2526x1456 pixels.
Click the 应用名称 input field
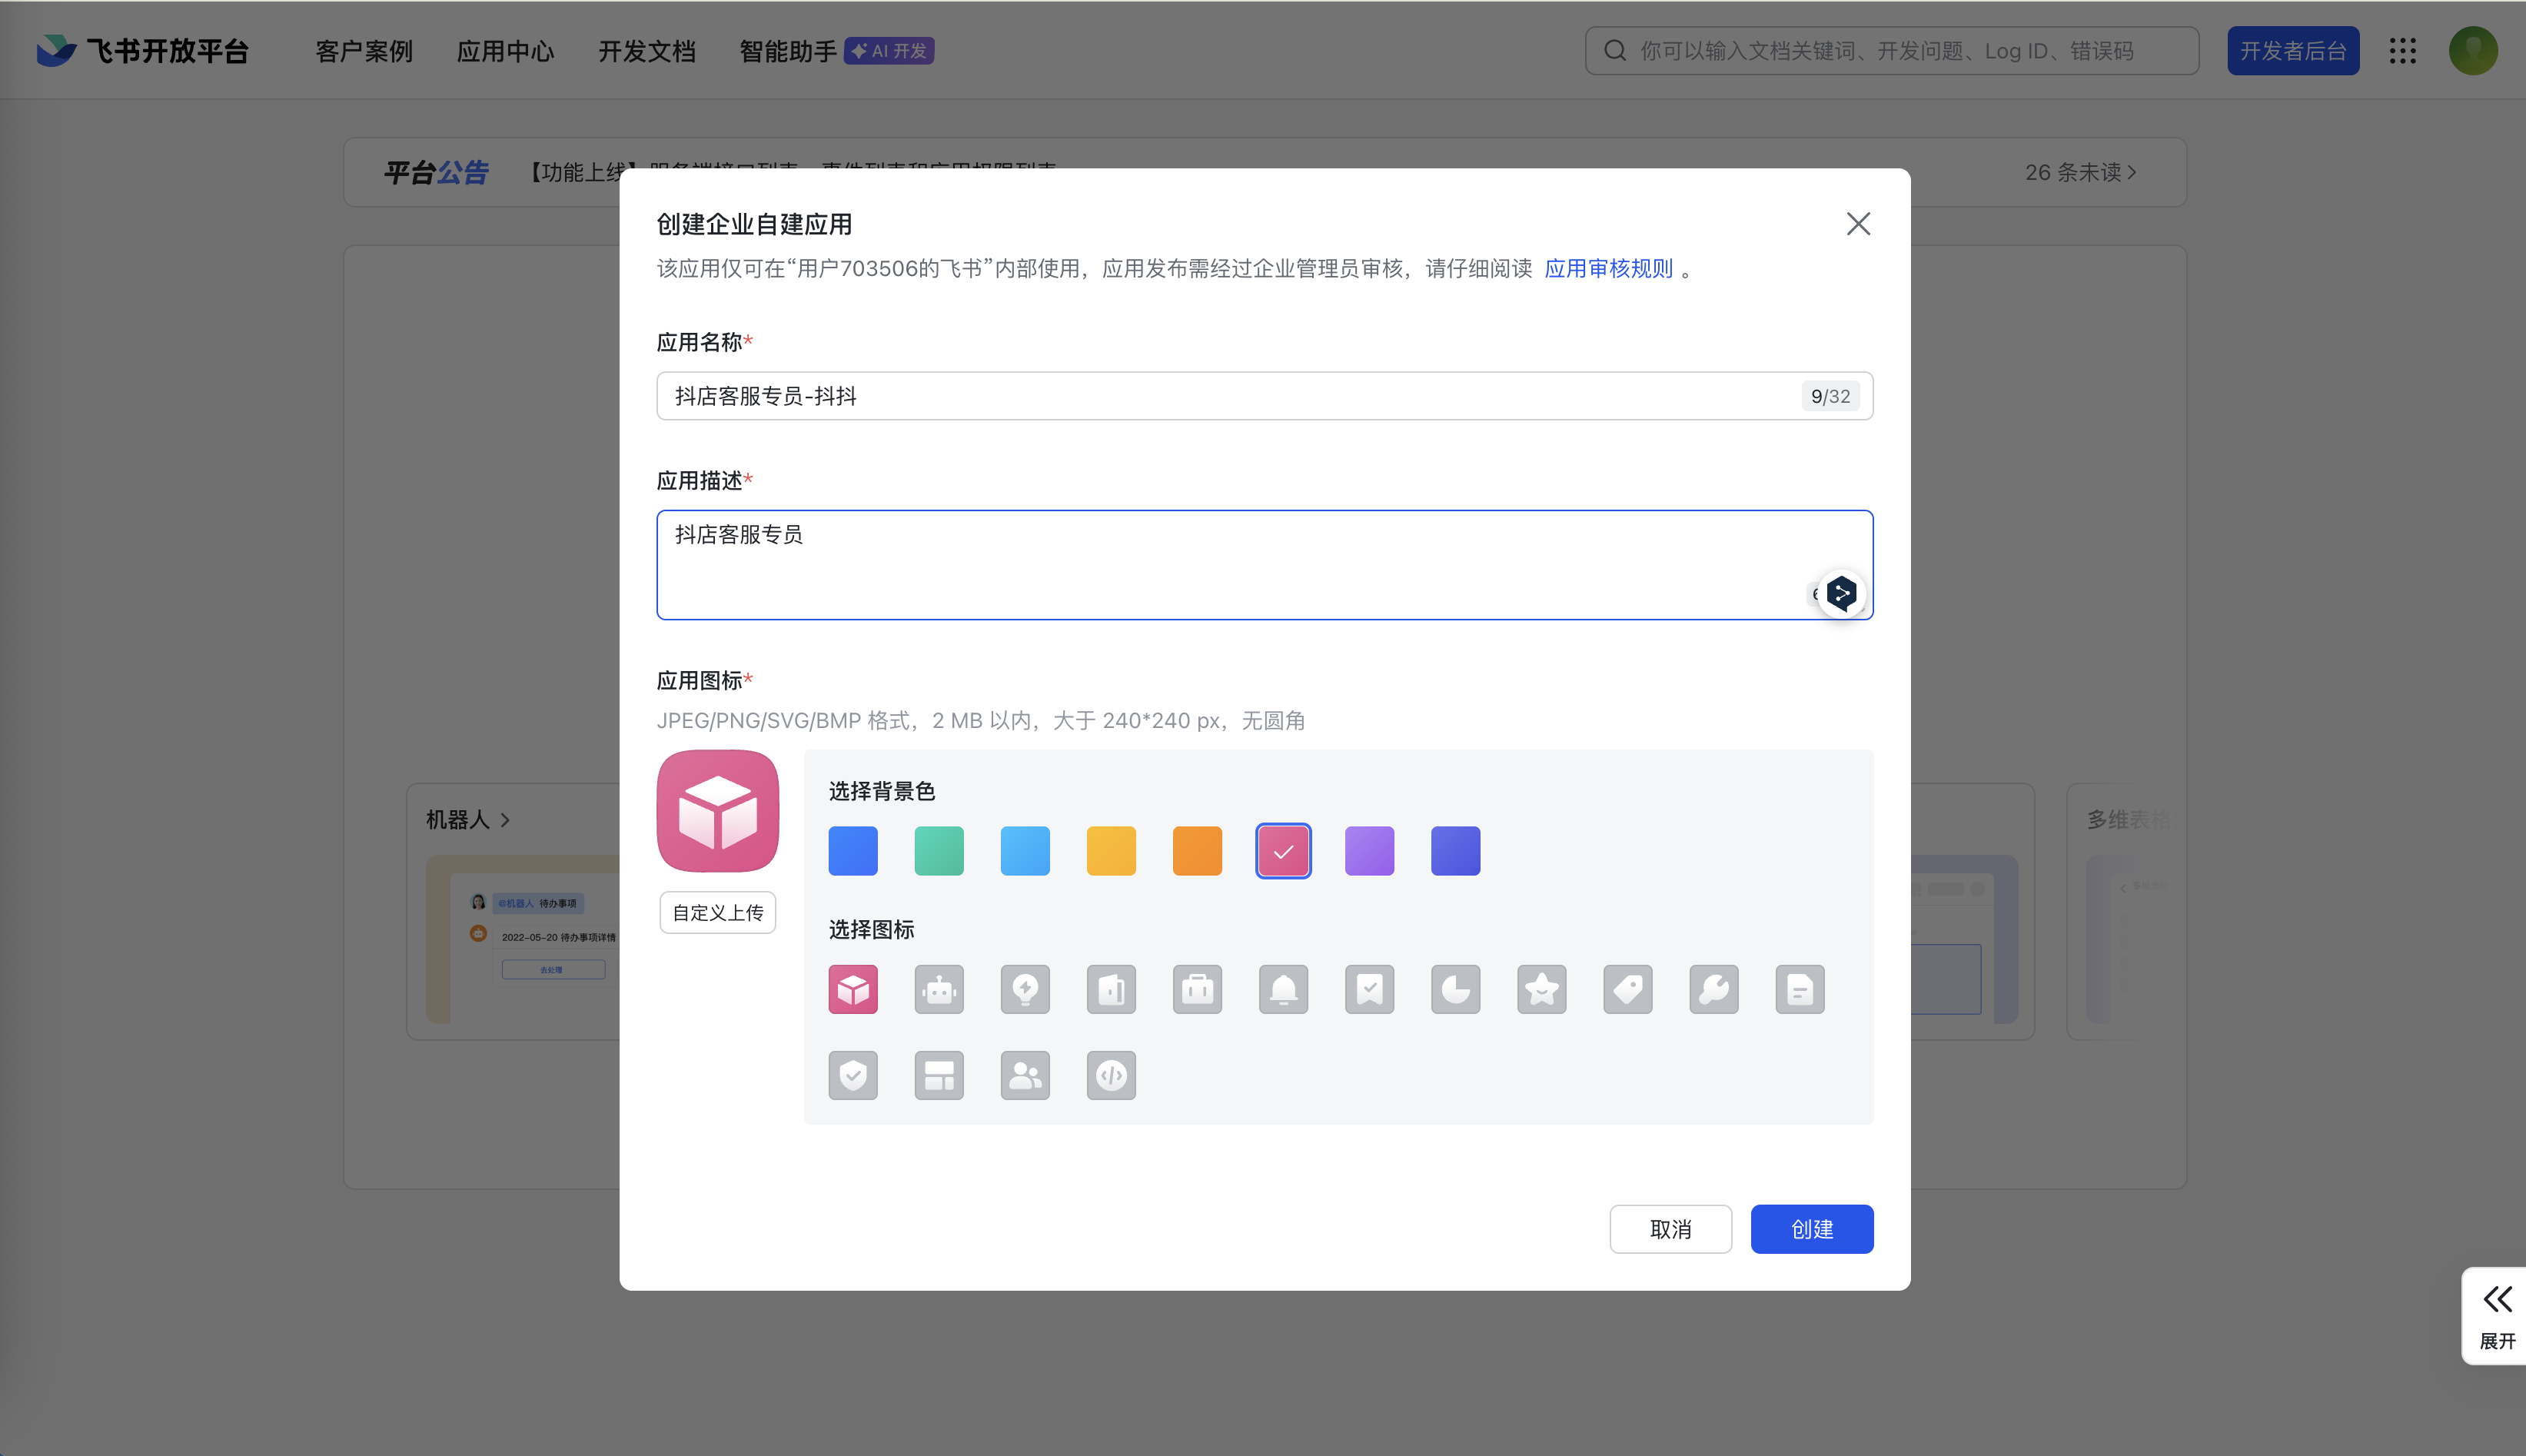(x=1230, y=396)
